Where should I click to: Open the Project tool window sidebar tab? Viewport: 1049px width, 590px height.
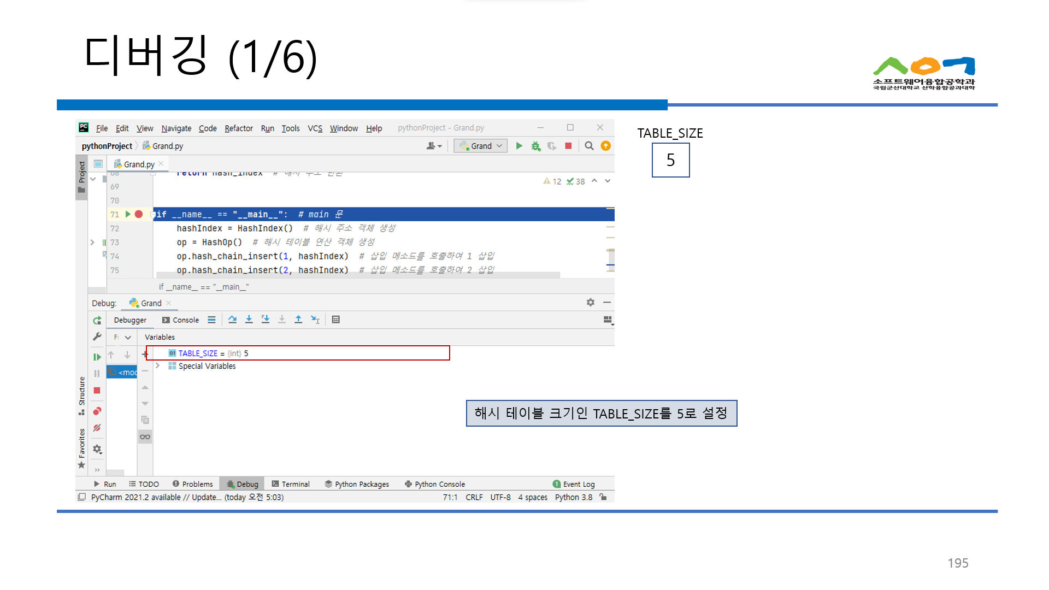[81, 178]
